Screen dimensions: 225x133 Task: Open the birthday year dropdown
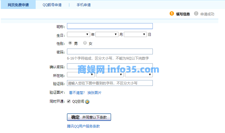79,34
